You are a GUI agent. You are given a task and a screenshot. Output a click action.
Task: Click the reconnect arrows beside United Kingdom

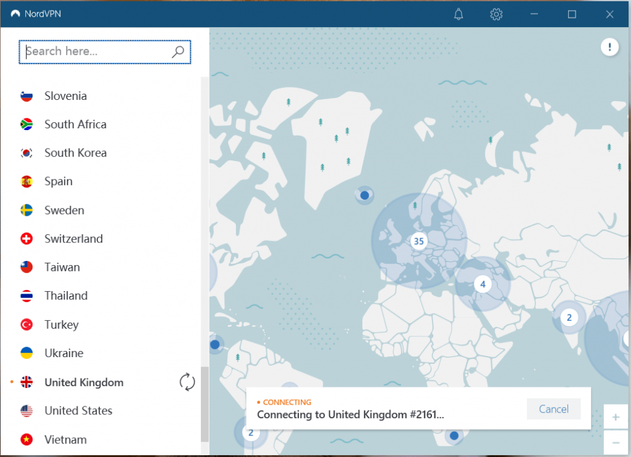(x=187, y=382)
